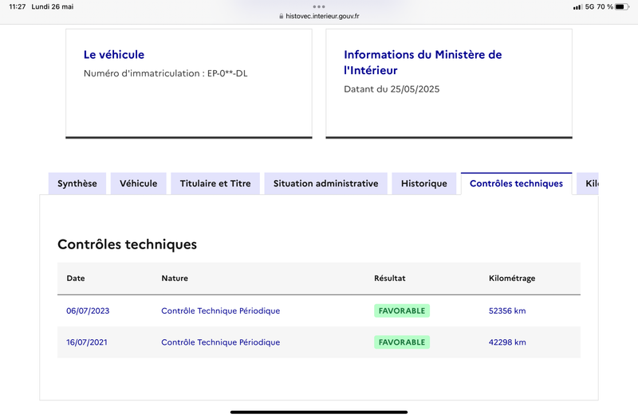This screenshot has height=418, width=638.
Task: Click Contrôle Technique Périodique in 2023 row
Action: point(221,311)
